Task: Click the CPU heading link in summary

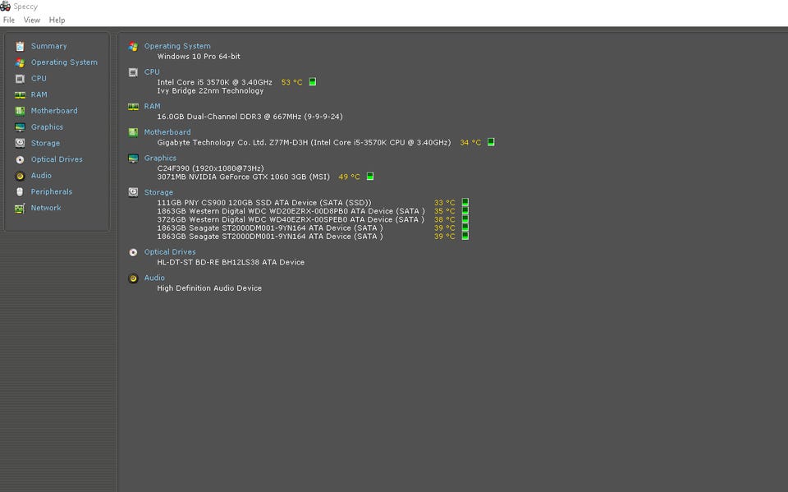Action: point(152,72)
